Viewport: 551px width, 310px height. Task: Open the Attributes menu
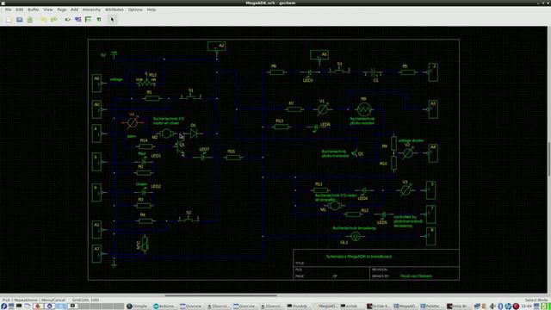(115, 9)
